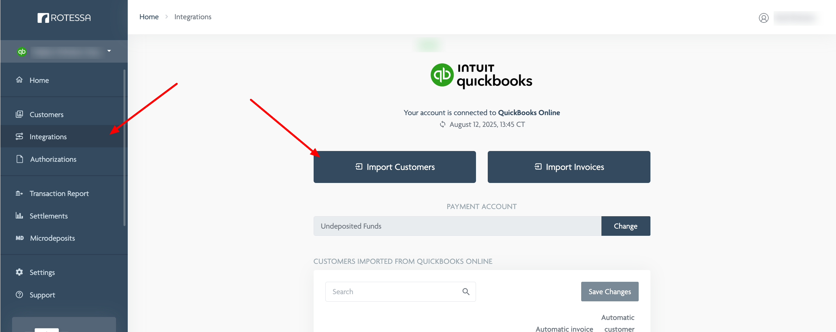Viewport: 836px width, 332px height.
Task: Click the Home breadcrumb link
Action: coord(149,17)
